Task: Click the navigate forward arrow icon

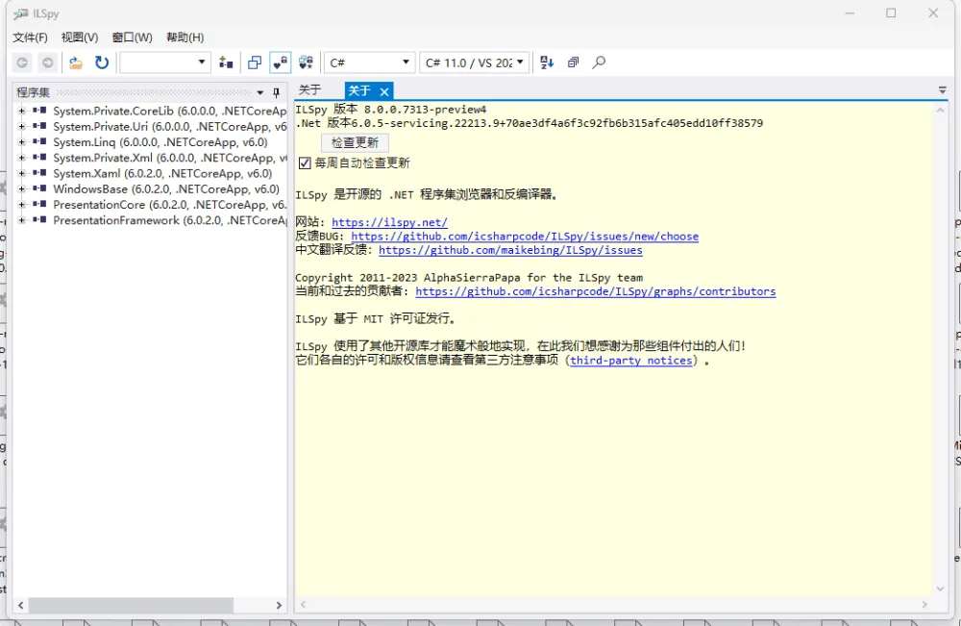Action: (47, 62)
